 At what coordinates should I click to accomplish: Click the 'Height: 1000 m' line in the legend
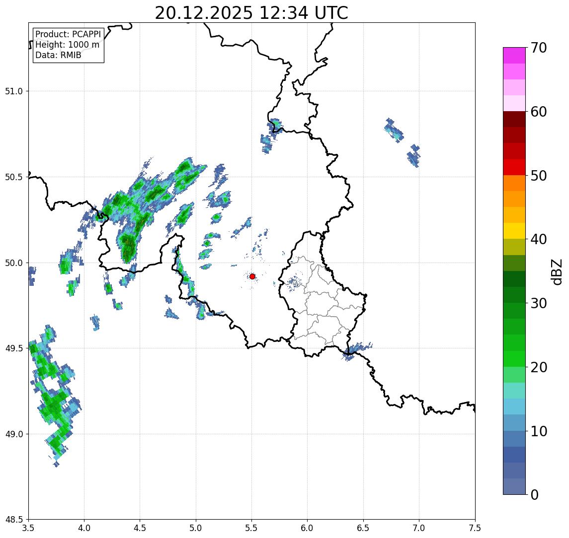coord(67,45)
